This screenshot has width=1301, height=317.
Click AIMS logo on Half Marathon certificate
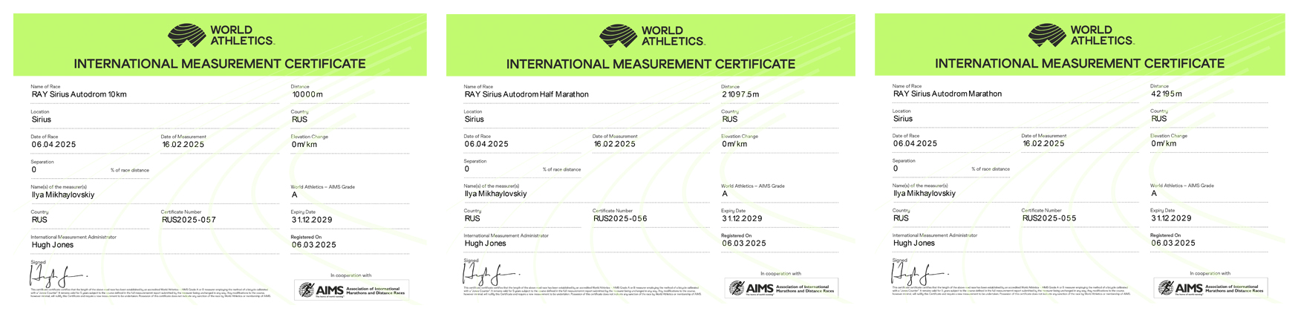[781, 288]
